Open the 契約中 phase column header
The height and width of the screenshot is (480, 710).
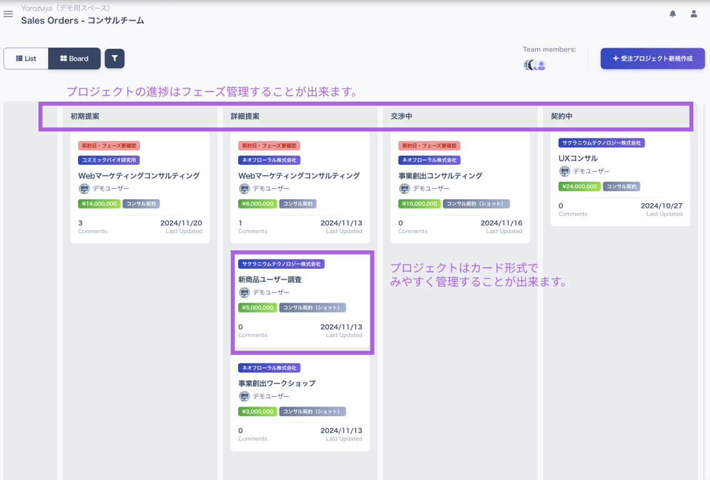point(561,116)
